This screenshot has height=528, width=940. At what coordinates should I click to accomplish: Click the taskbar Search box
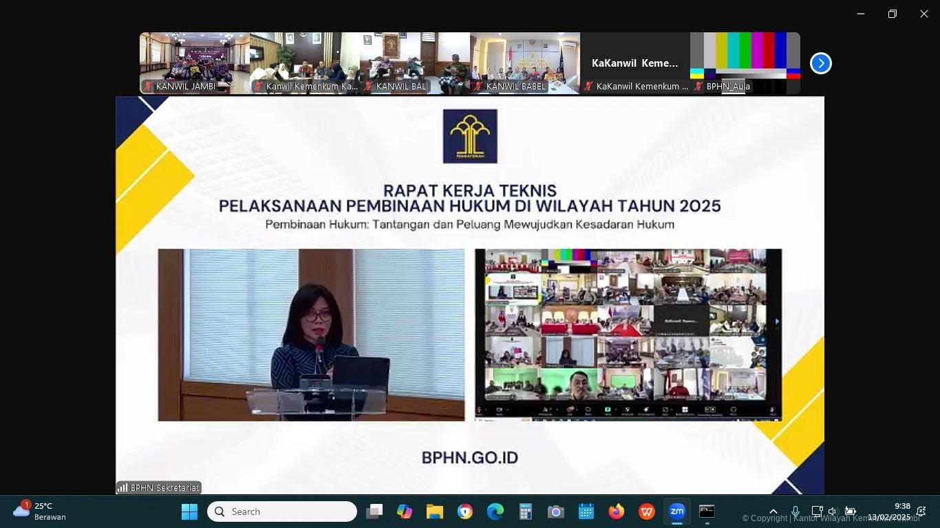[282, 511]
